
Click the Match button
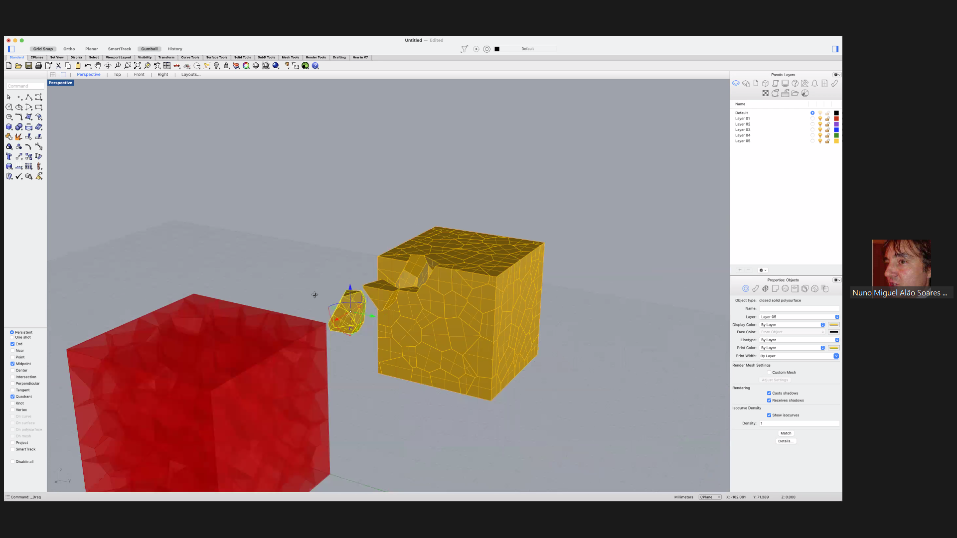(x=786, y=433)
